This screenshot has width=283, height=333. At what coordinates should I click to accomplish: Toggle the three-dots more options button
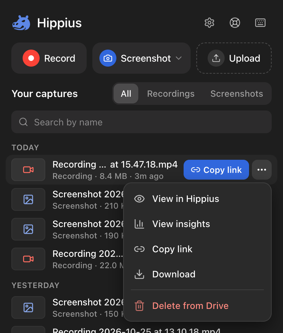click(x=261, y=170)
